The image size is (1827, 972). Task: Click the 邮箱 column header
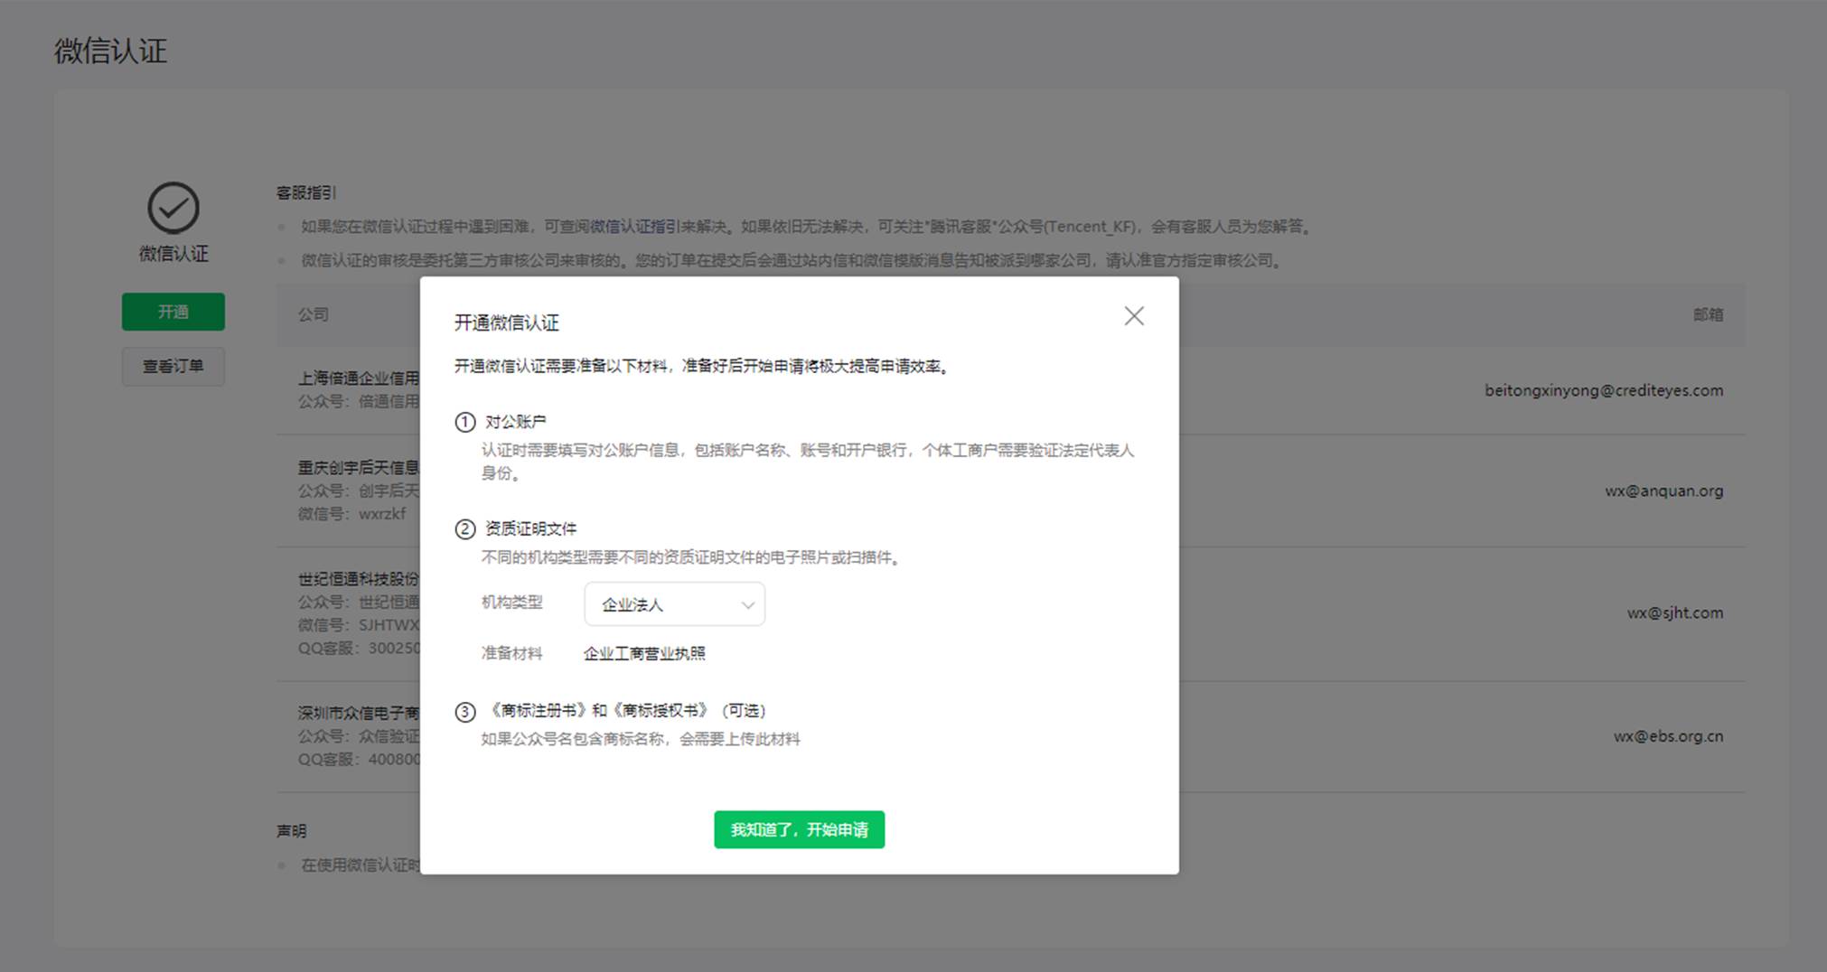tap(1708, 314)
